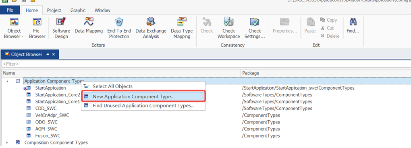Open the Data Mapping editor
Screen dimensions: 411x148
coord(89,25)
